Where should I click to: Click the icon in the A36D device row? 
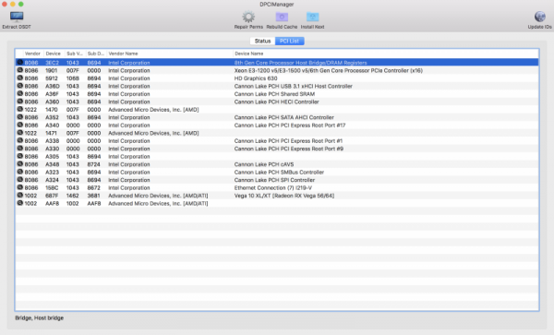coord(20,86)
